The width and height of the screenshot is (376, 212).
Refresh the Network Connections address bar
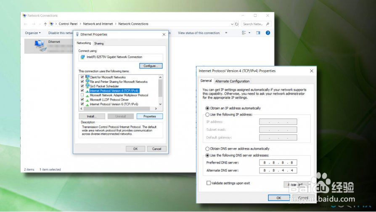click(237, 24)
